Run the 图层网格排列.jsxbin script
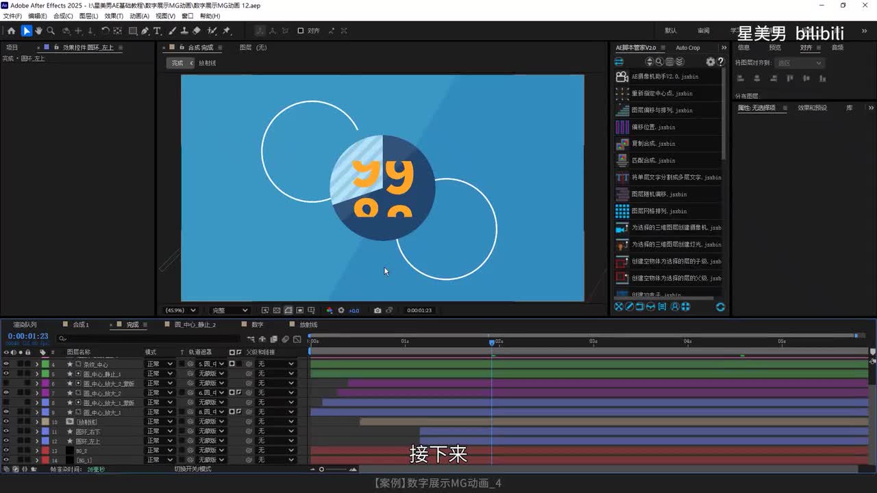This screenshot has height=493, width=877. click(668, 211)
